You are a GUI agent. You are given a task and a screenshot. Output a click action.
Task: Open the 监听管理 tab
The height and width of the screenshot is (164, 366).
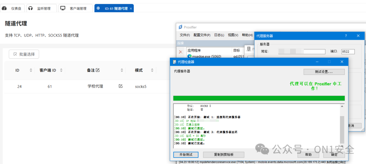pos(42,8)
